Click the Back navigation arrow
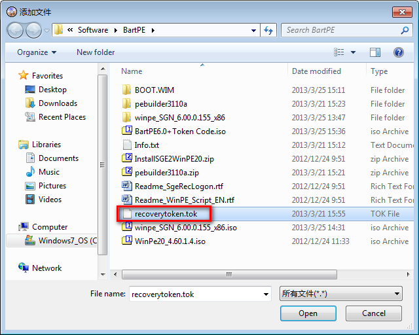This screenshot has width=419, height=335. (x=16, y=30)
